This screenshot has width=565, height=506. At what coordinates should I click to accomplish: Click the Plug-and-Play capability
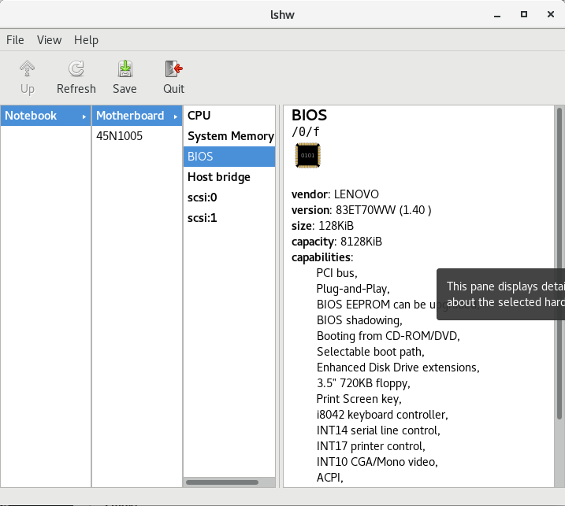pyautogui.click(x=353, y=289)
